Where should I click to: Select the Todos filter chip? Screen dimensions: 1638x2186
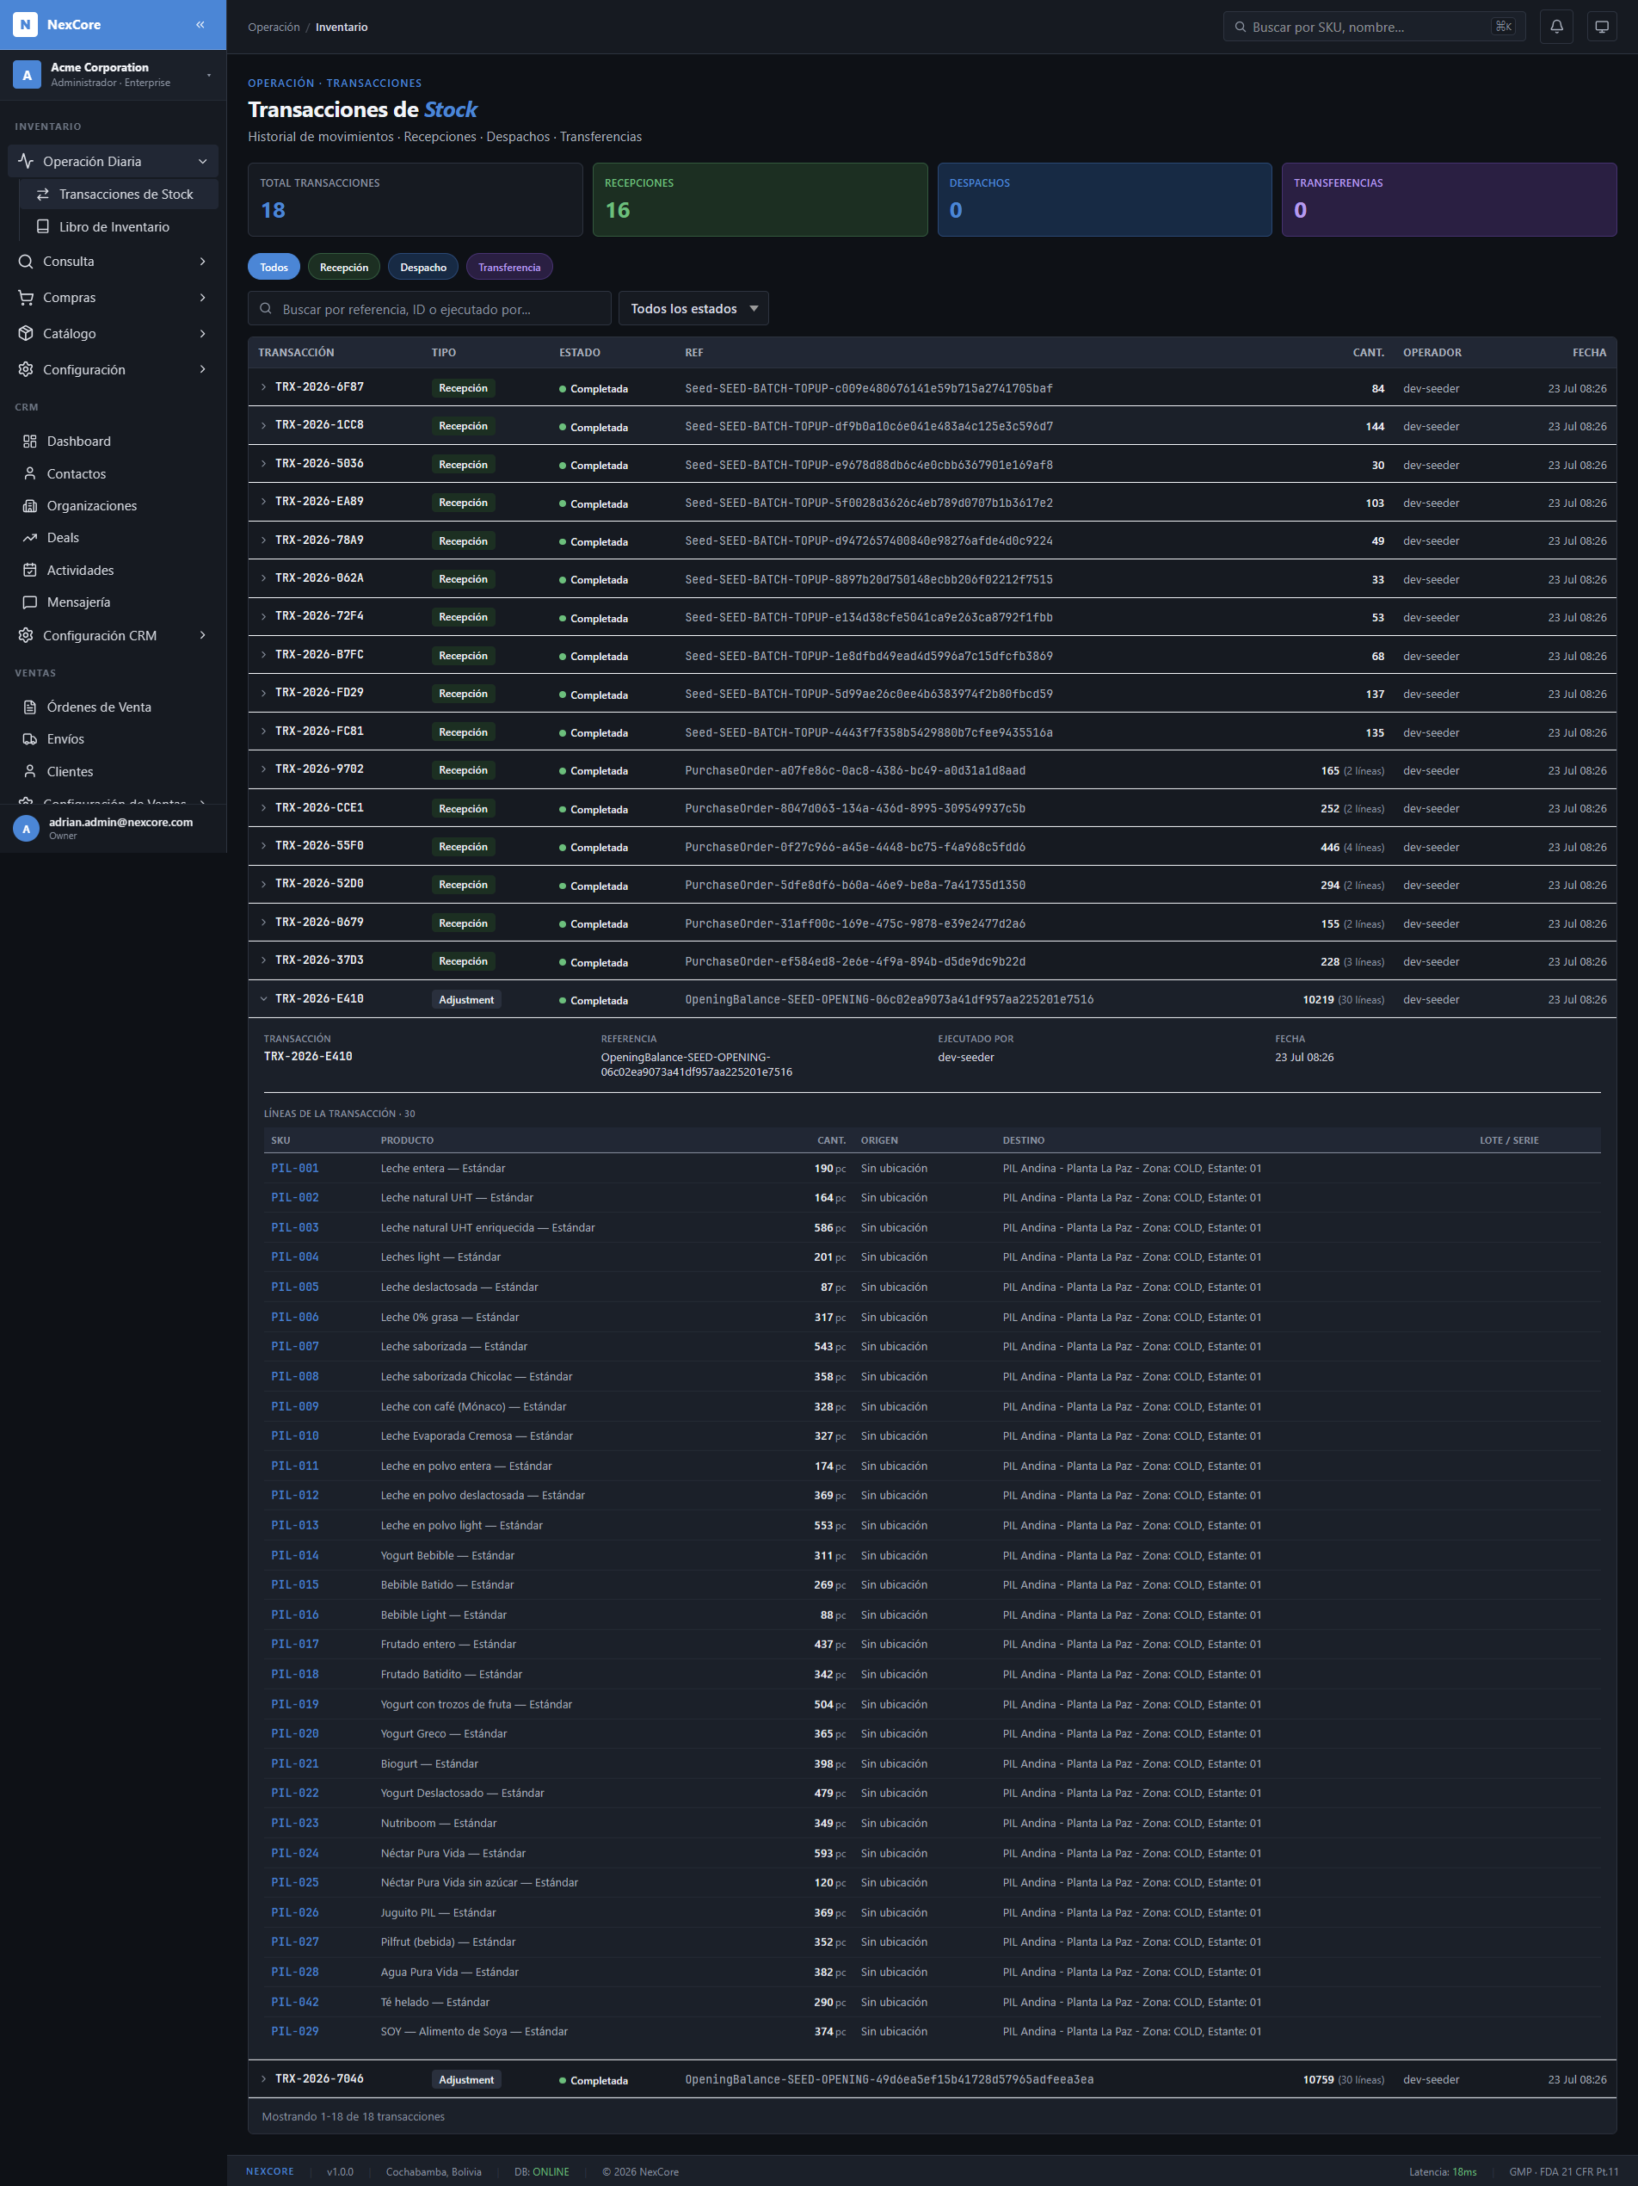274,267
